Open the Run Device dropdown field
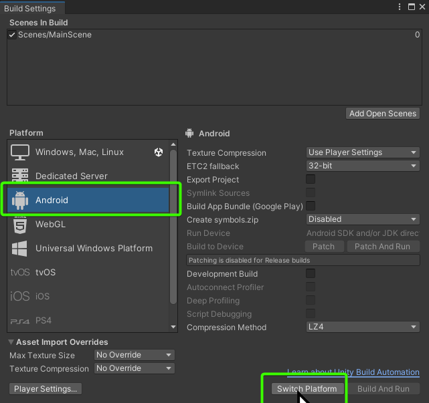This screenshot has width=429, height=403. click(x=363, y=233)
